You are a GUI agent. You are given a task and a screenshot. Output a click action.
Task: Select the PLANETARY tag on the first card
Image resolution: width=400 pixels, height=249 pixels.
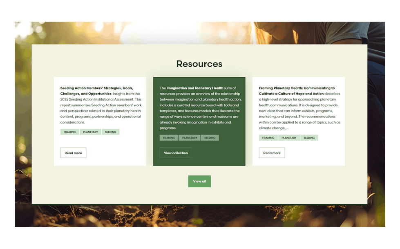pyautogui.click(x=90, y=132)
